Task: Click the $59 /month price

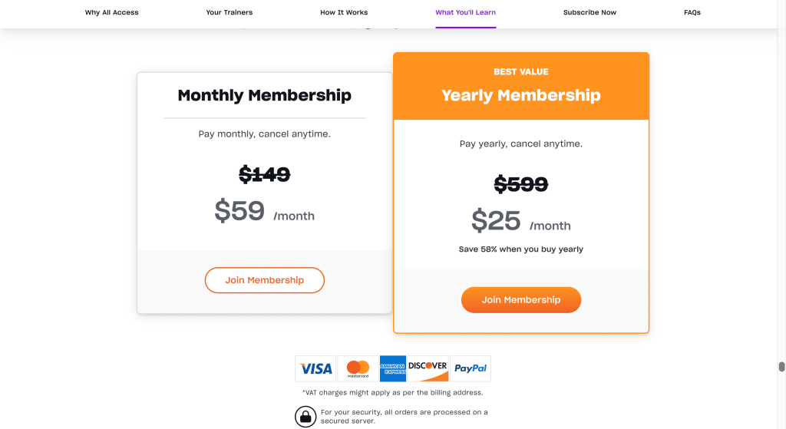Action: pyautogui.click(x=265, y=211)
